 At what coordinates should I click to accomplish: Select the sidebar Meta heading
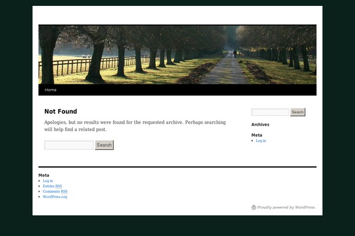coord(257,135)
